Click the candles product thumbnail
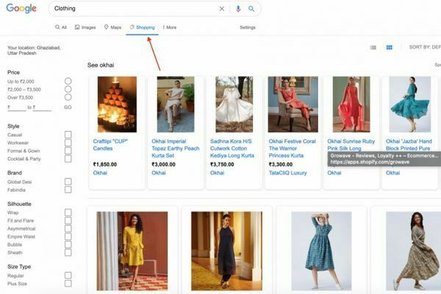This screenshot has width=441, height=294. point(117,104)
